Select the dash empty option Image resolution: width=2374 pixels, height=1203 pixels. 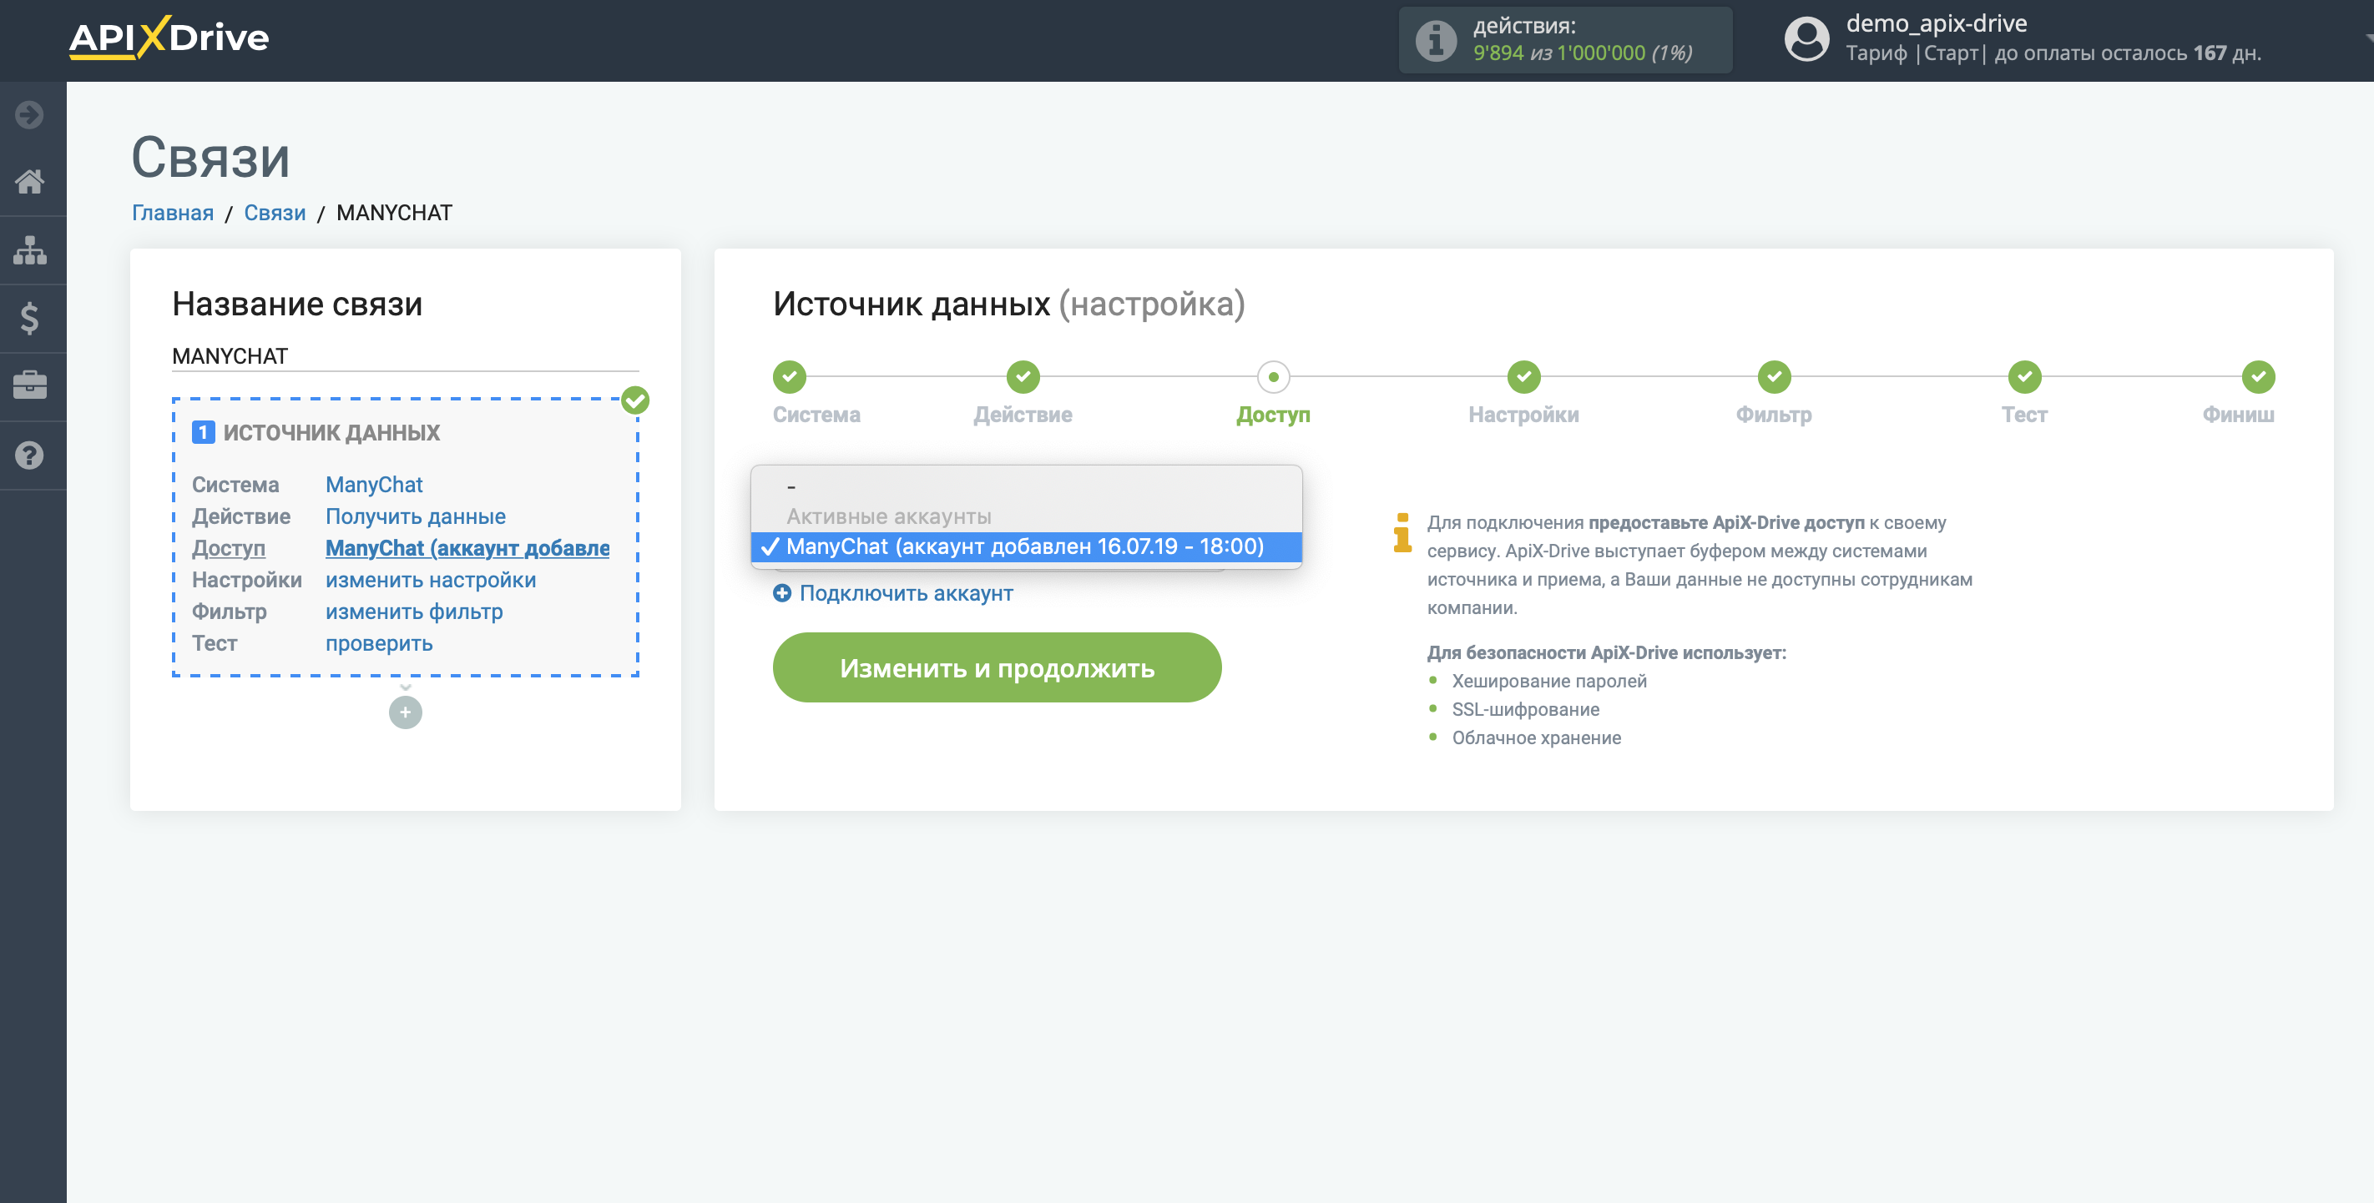pyautogui.click(x=1027, y=486)
